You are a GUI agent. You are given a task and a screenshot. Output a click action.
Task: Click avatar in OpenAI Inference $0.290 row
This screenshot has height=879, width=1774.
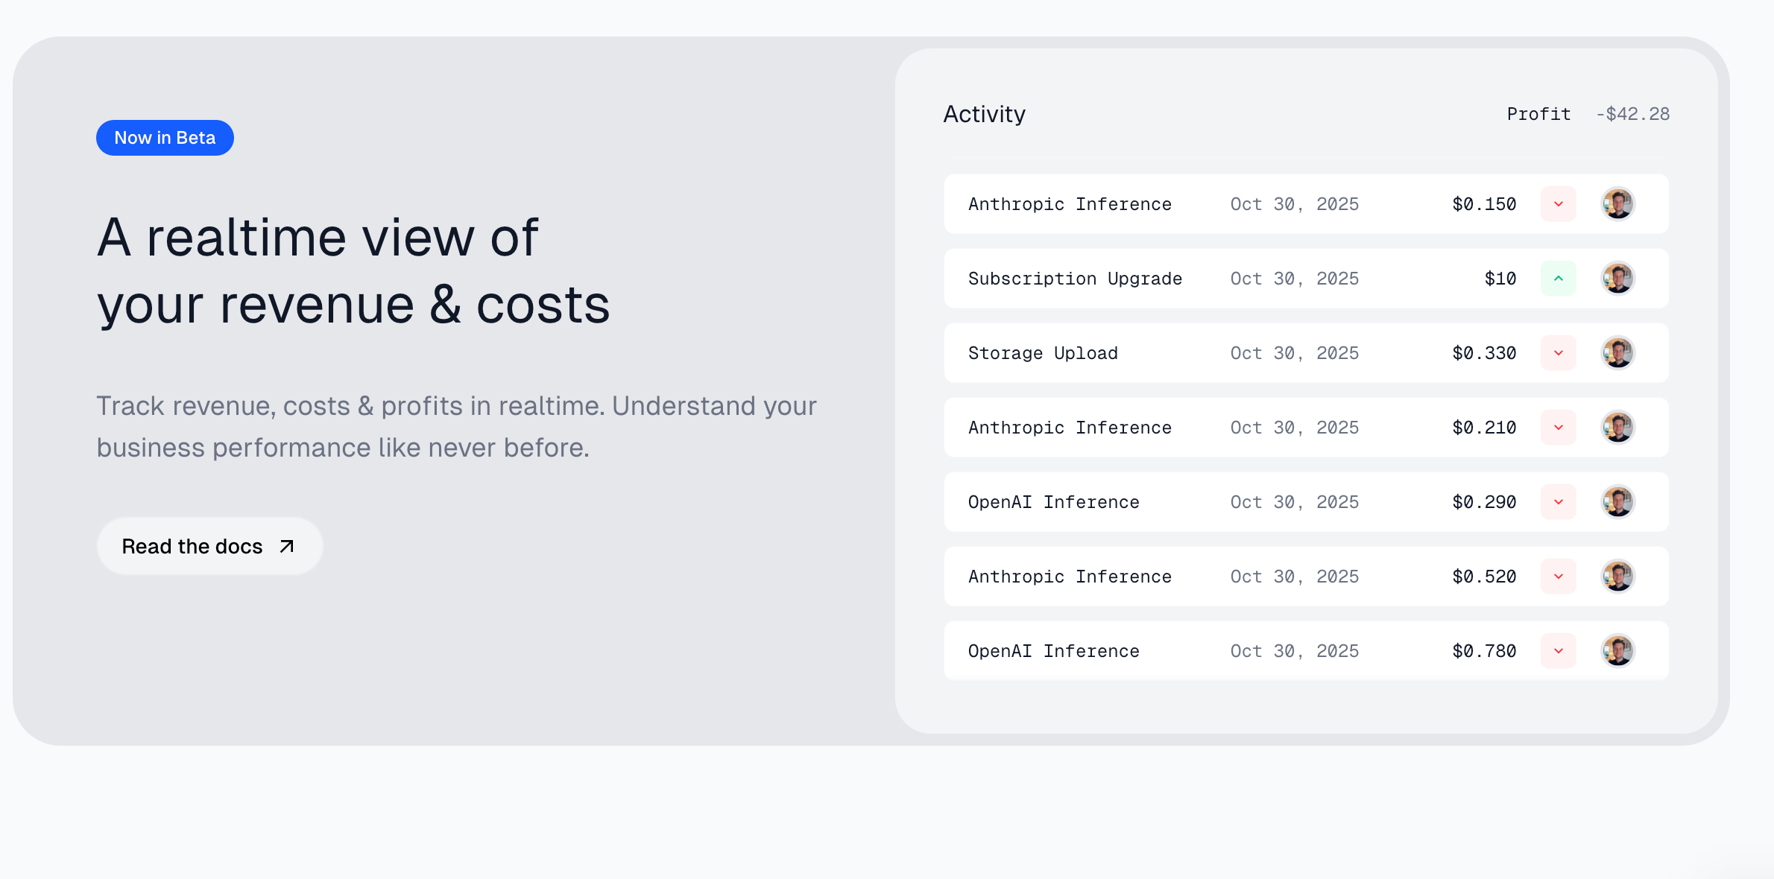[1617, 502]
